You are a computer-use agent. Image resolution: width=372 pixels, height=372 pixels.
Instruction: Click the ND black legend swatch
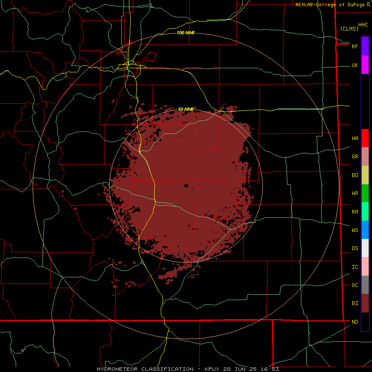coord(365,322)
